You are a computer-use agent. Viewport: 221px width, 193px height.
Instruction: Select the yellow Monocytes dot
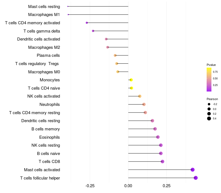pos(131,80)
